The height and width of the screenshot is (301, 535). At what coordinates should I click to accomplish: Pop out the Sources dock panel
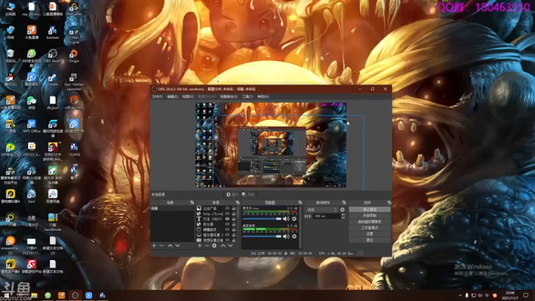pyautogui.click(x=237, y=203)
